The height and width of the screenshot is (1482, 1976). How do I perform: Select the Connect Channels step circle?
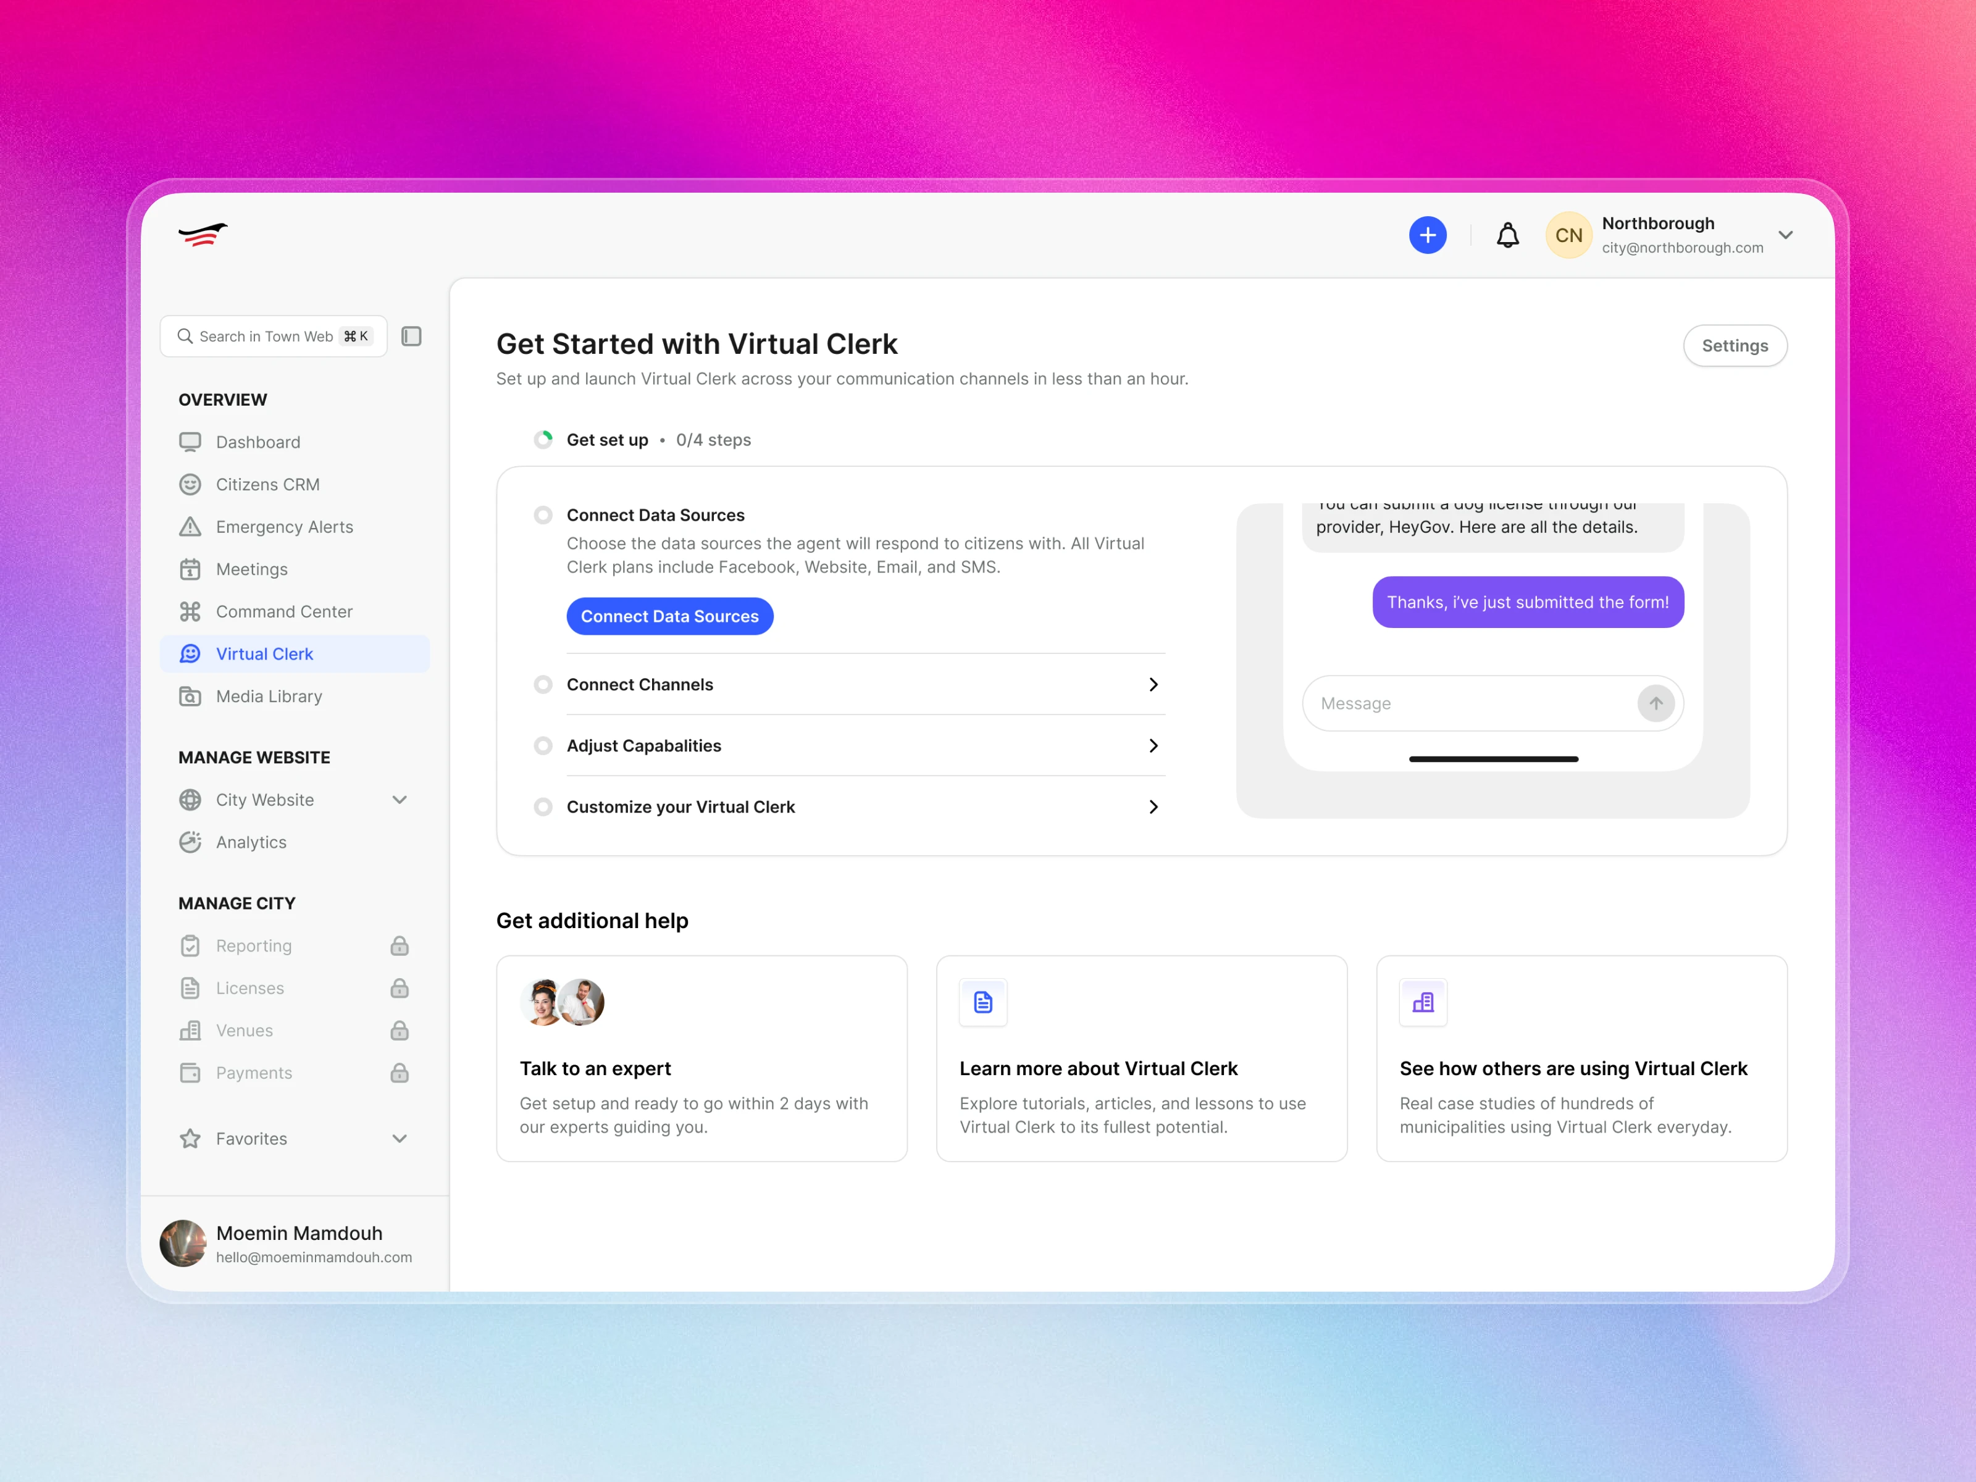point(543,684)
